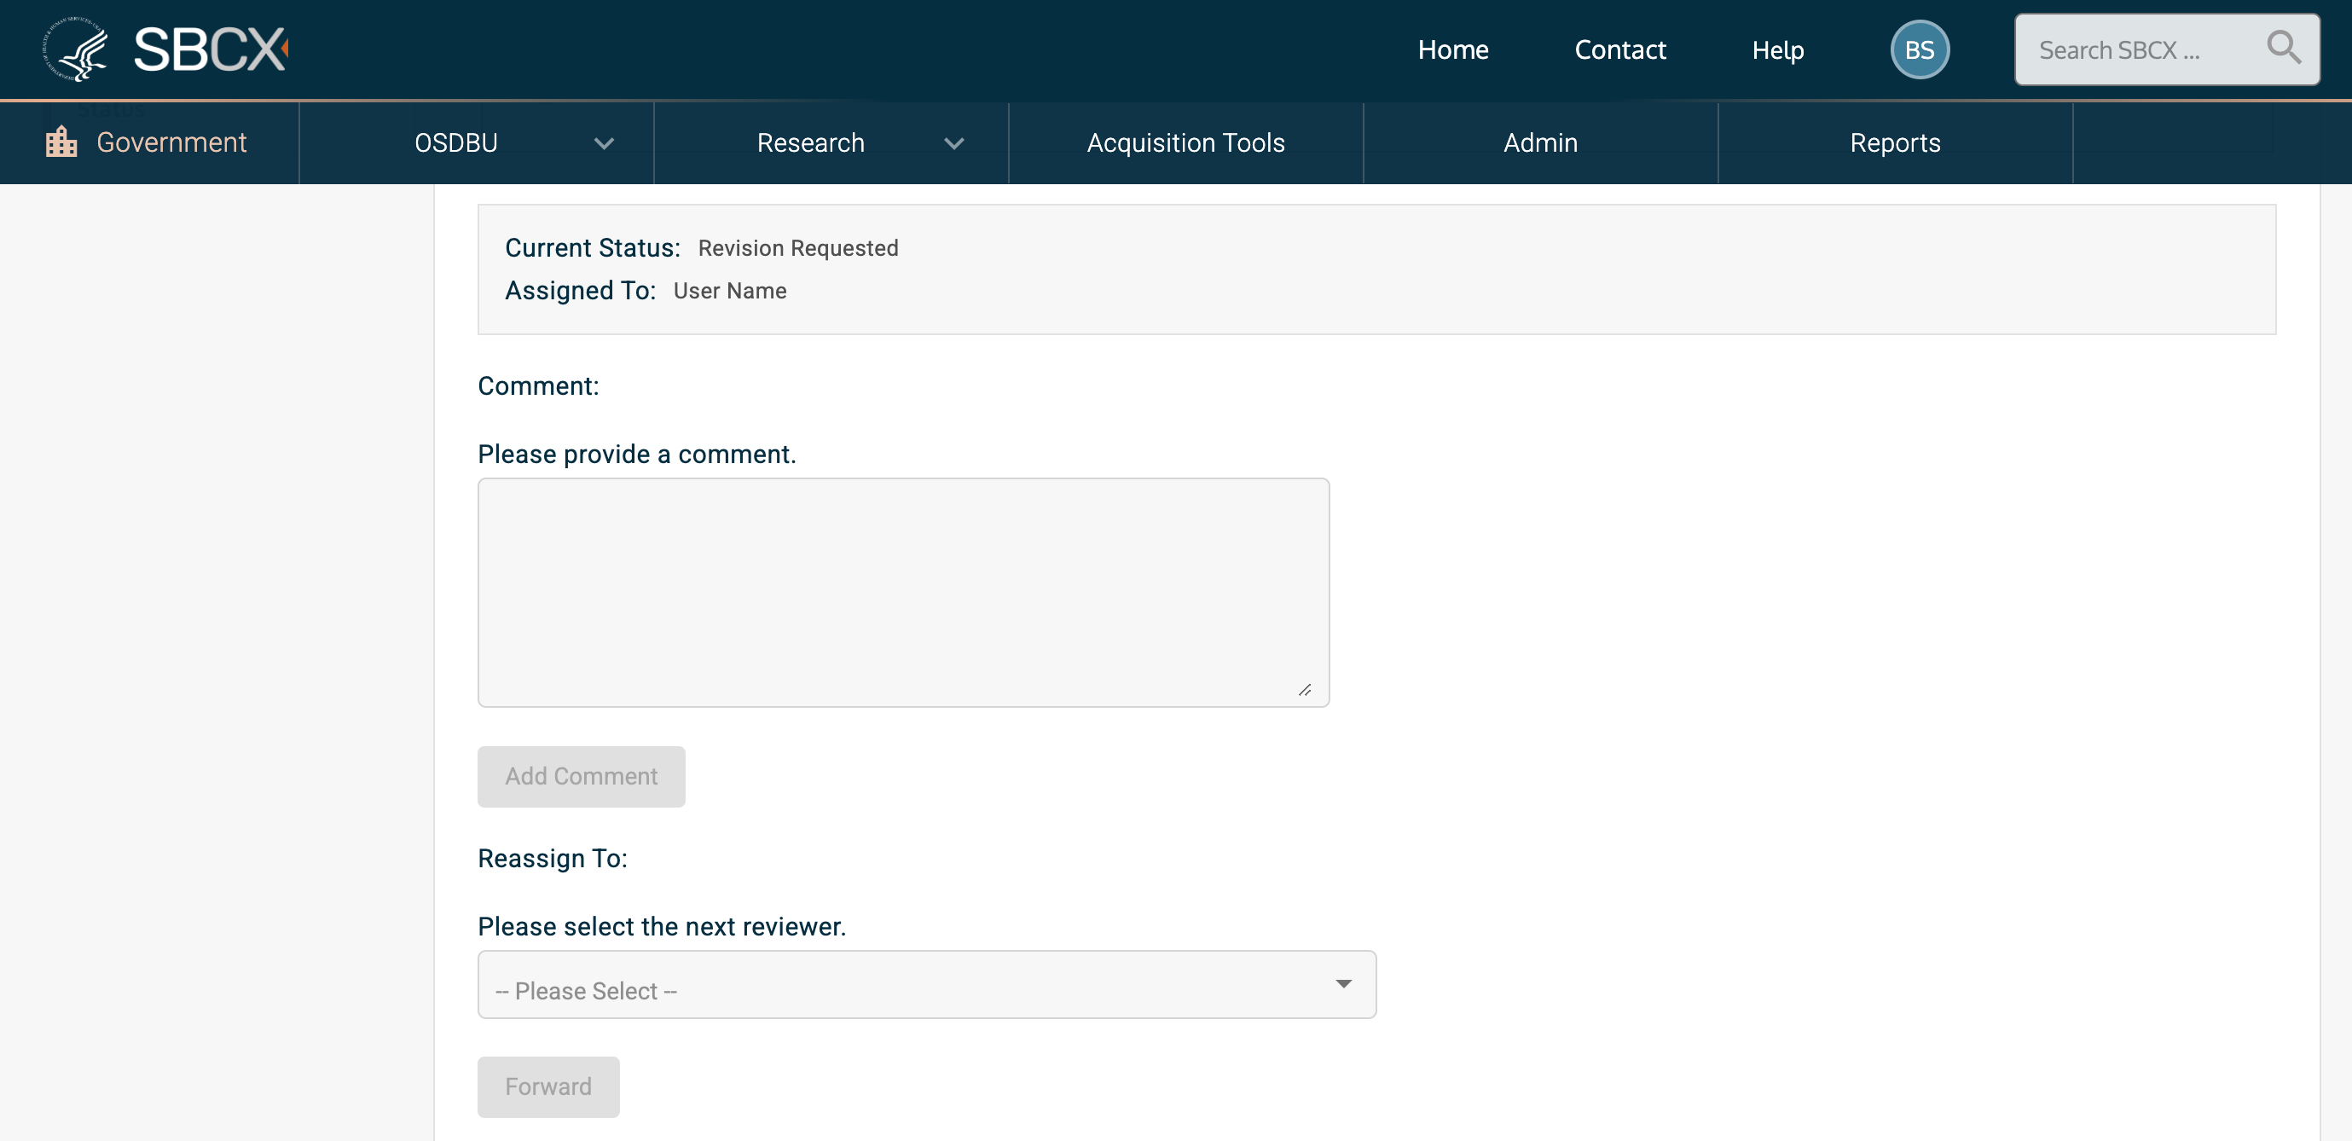
Task: Go to the Admin menu
Action: pos(1539,143)
